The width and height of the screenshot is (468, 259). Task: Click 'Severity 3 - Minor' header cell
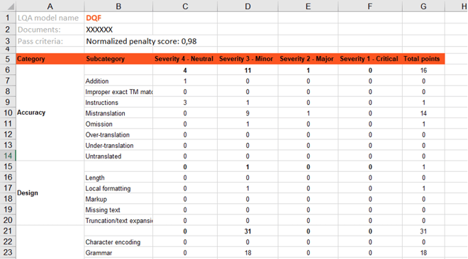tap(247, 59)
